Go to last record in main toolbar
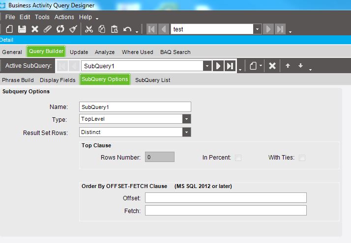The width and height of the screenshot is (351, 243). coord(280,29)
